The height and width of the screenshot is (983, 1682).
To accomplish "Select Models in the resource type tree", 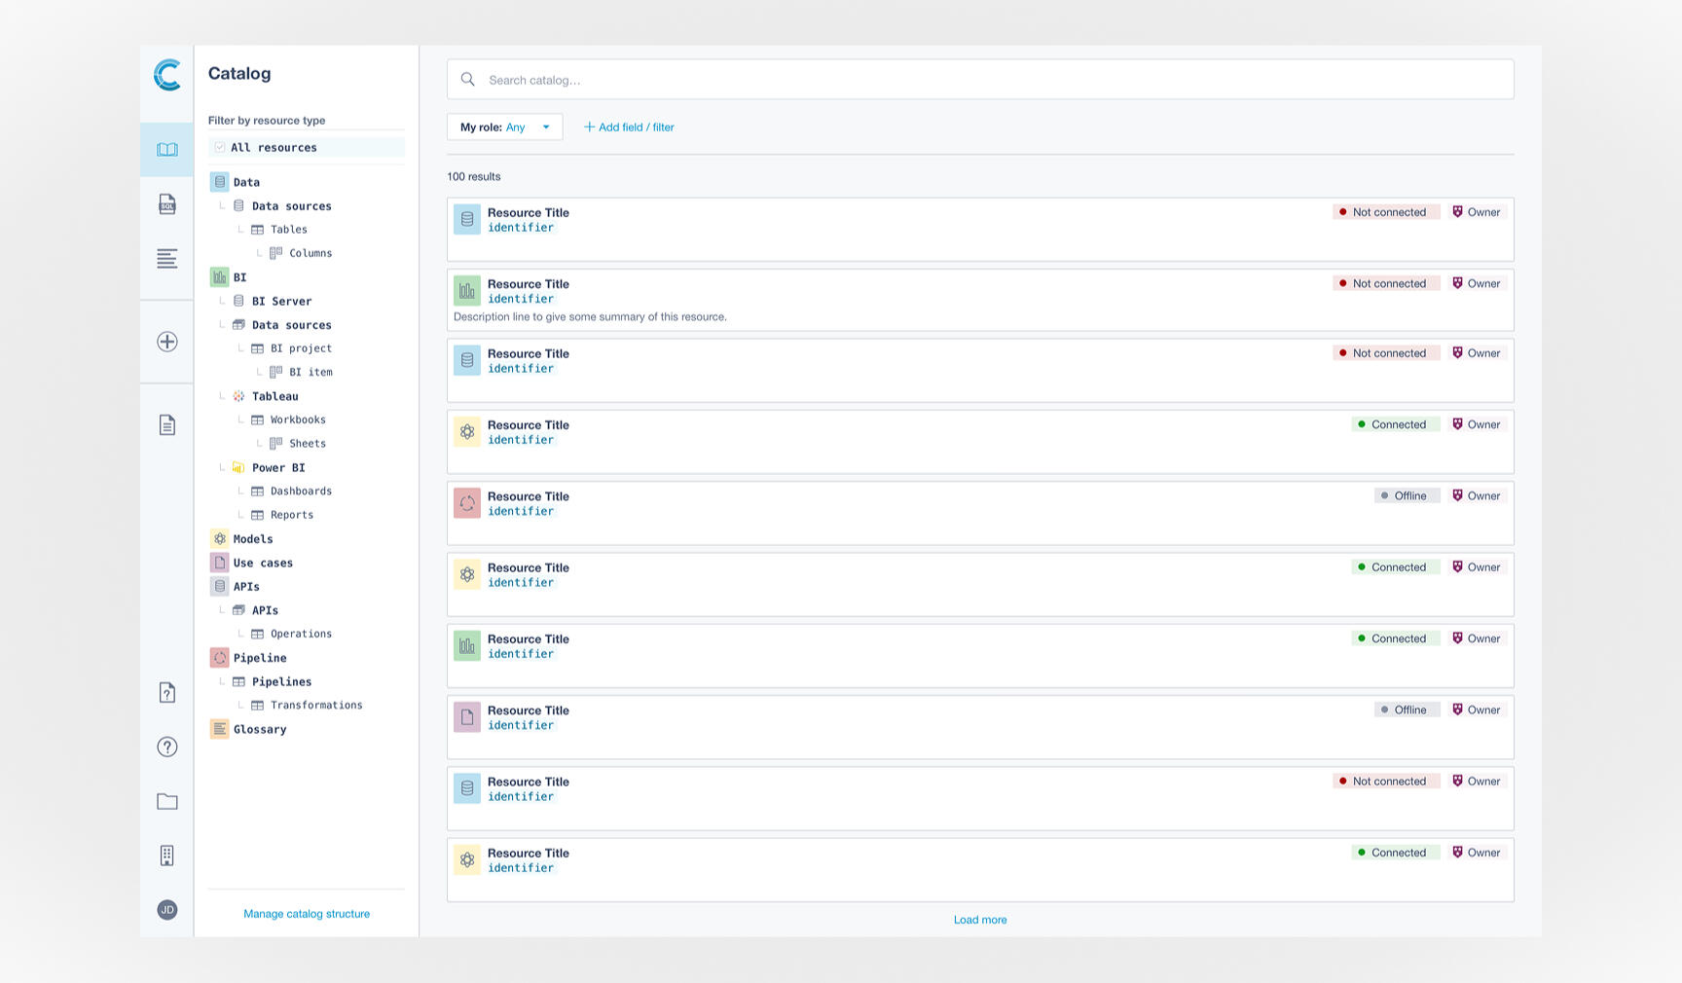I will [253, 538].
